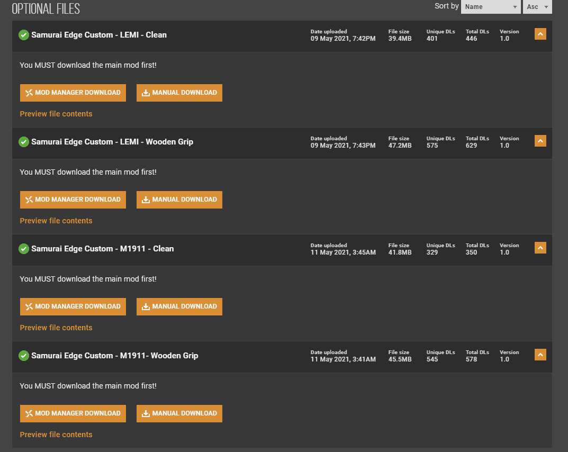Click unique downloads count '545'

(432, 359)
